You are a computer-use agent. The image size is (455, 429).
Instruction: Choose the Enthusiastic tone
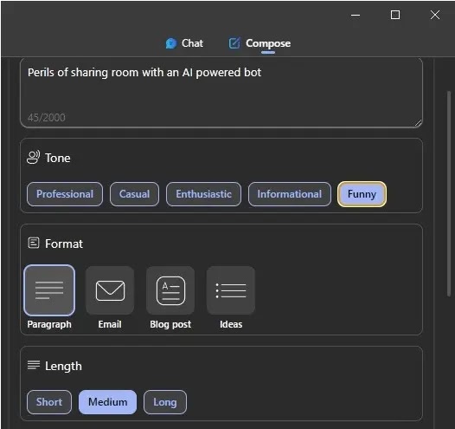[x=203, y=194]
